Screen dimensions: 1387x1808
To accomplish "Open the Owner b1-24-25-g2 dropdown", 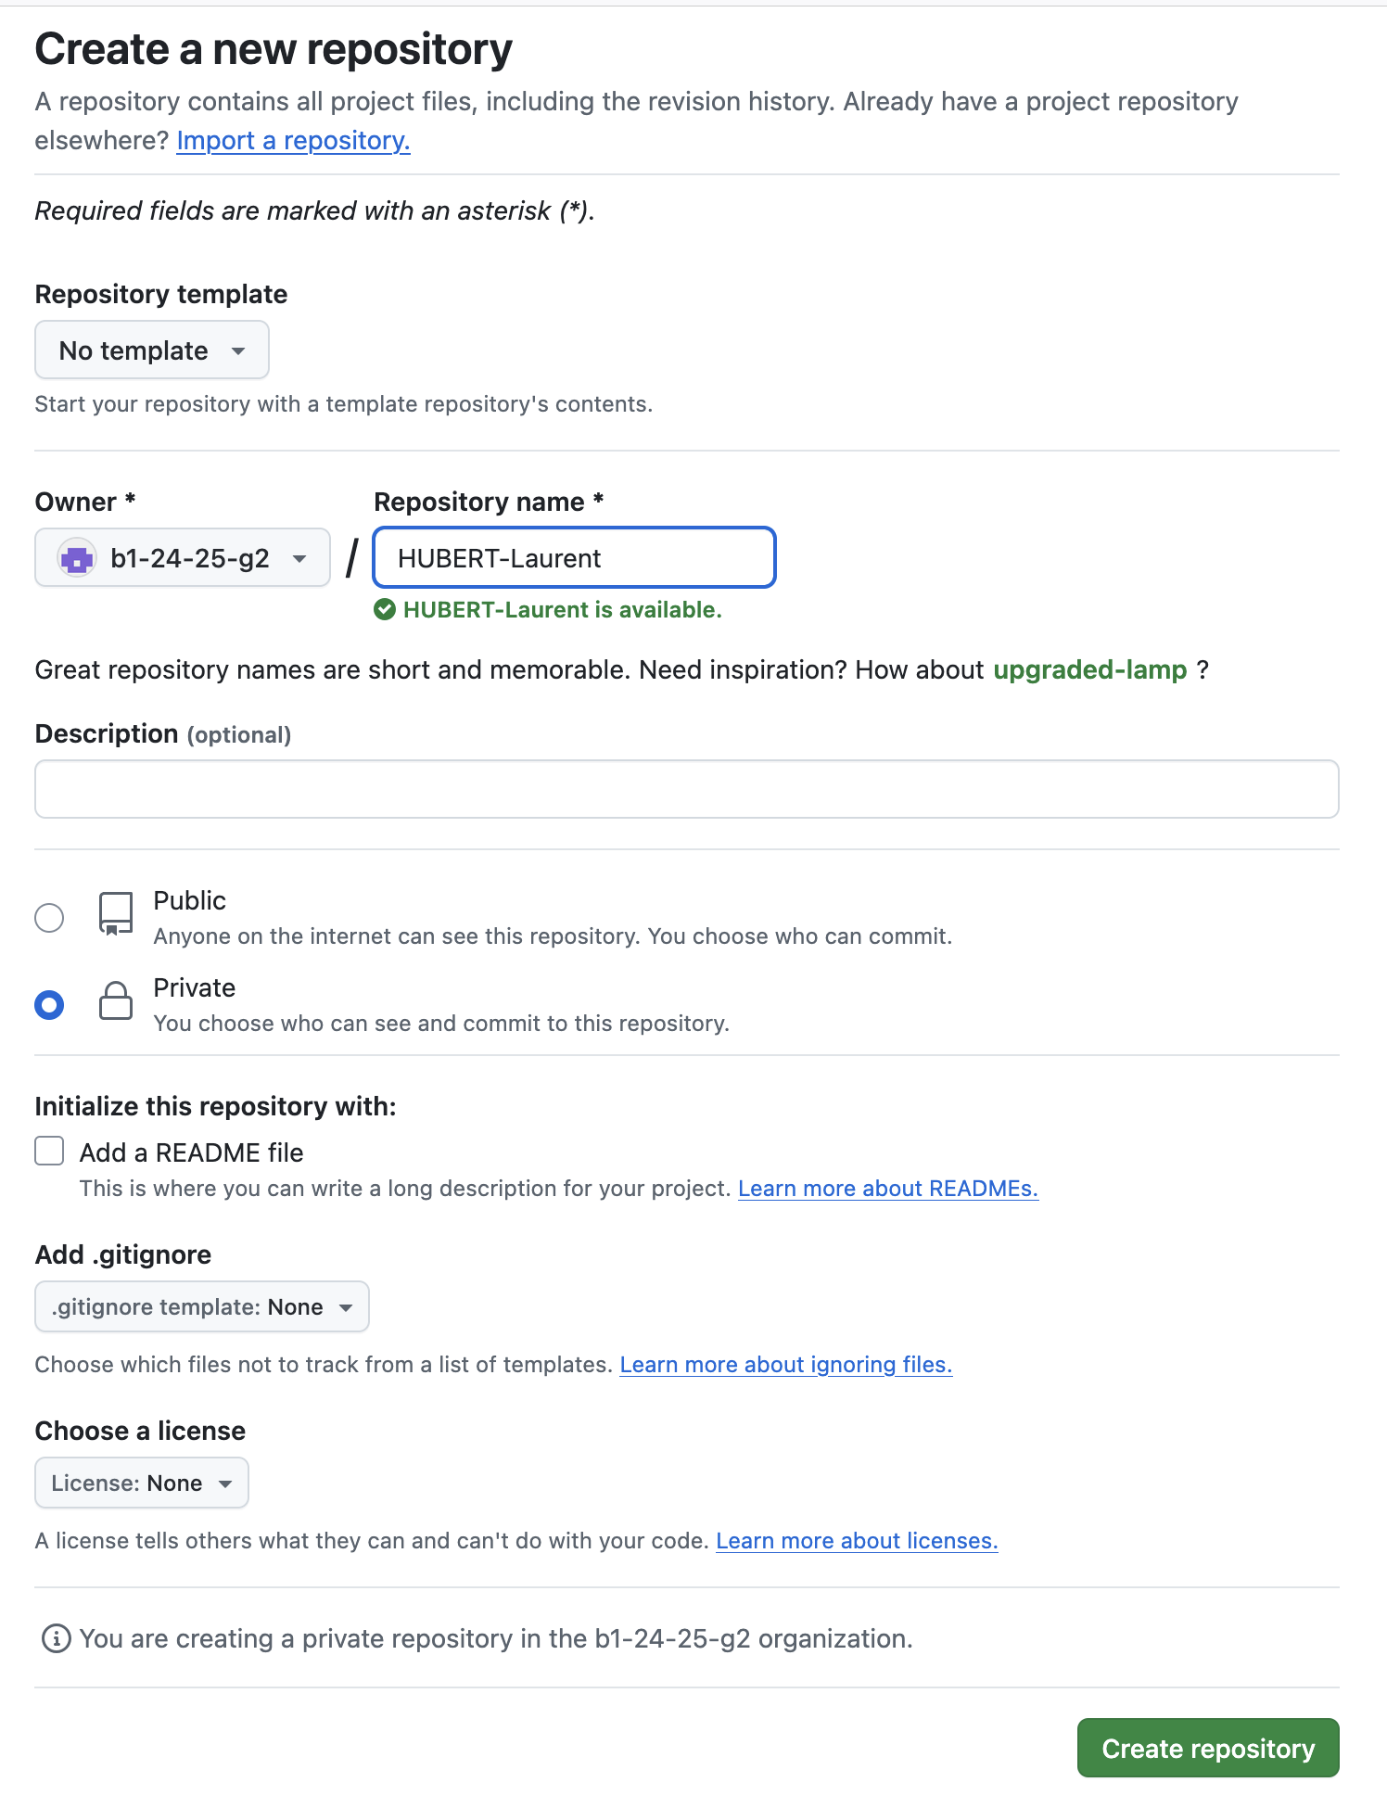I will click(x=183, y=558).
